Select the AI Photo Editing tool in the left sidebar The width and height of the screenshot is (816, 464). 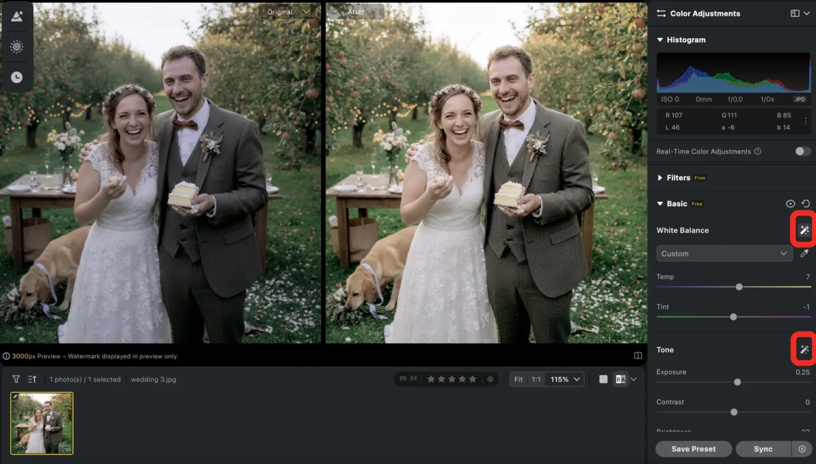pos(17,16)
